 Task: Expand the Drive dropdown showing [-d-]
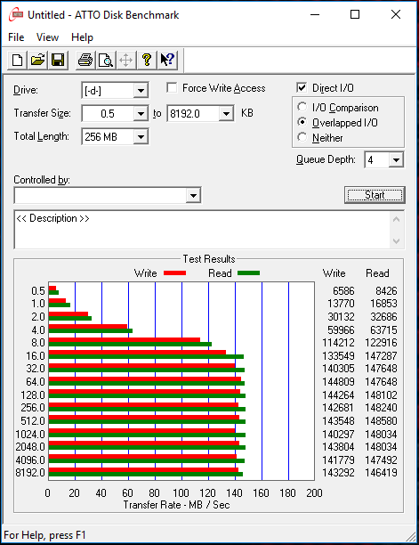141,91
